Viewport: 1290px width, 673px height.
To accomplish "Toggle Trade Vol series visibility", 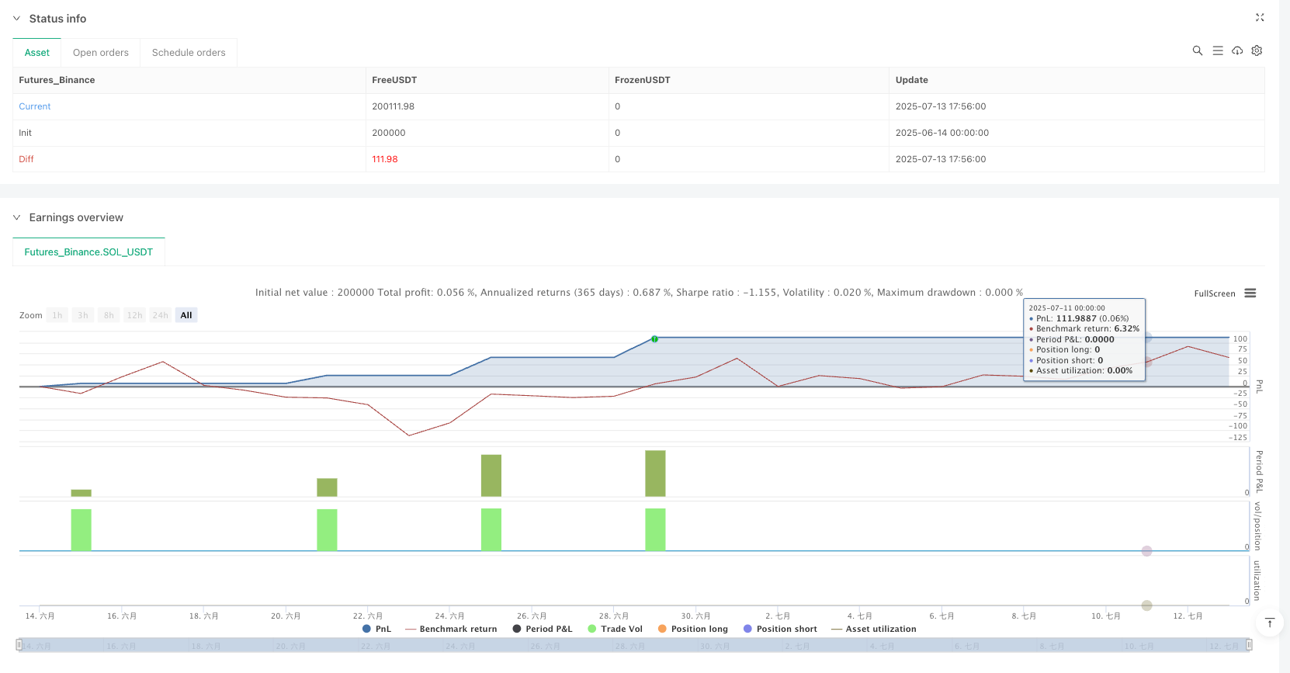I will pos(616,630).
